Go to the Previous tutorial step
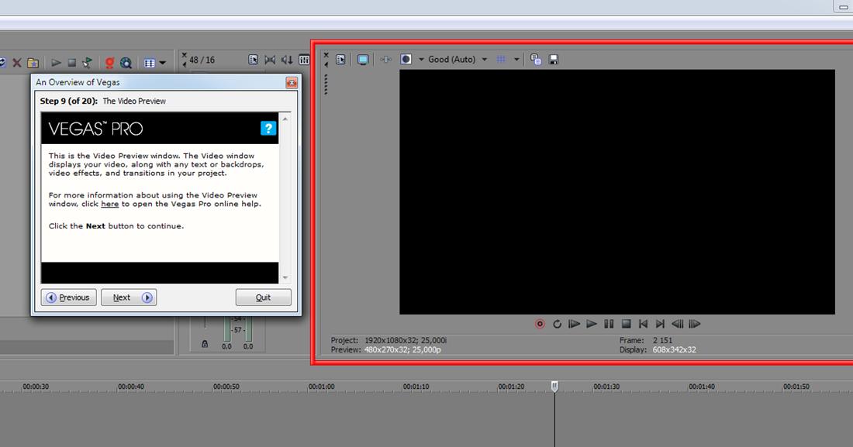This screenshot has height=447, width=853. 67,297
